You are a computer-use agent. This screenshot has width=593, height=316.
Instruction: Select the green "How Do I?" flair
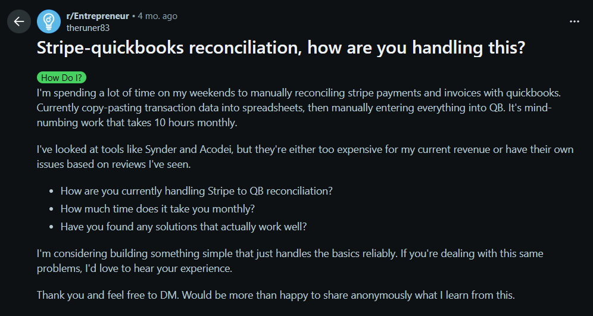click(x=61, y=78)
